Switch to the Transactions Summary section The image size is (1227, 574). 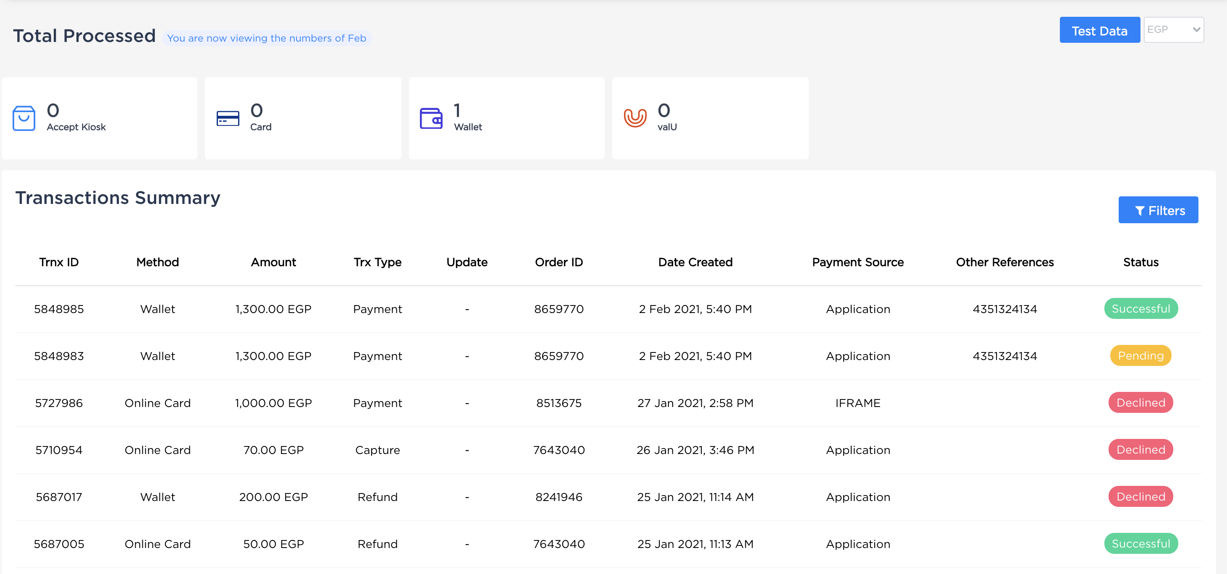point(118,198)
